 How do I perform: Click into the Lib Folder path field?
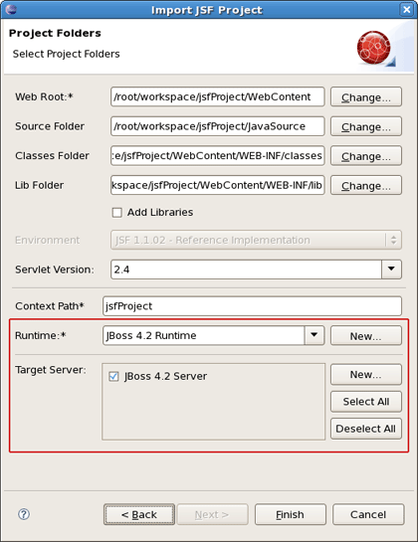pyautogui.click(x=218, y=185)
